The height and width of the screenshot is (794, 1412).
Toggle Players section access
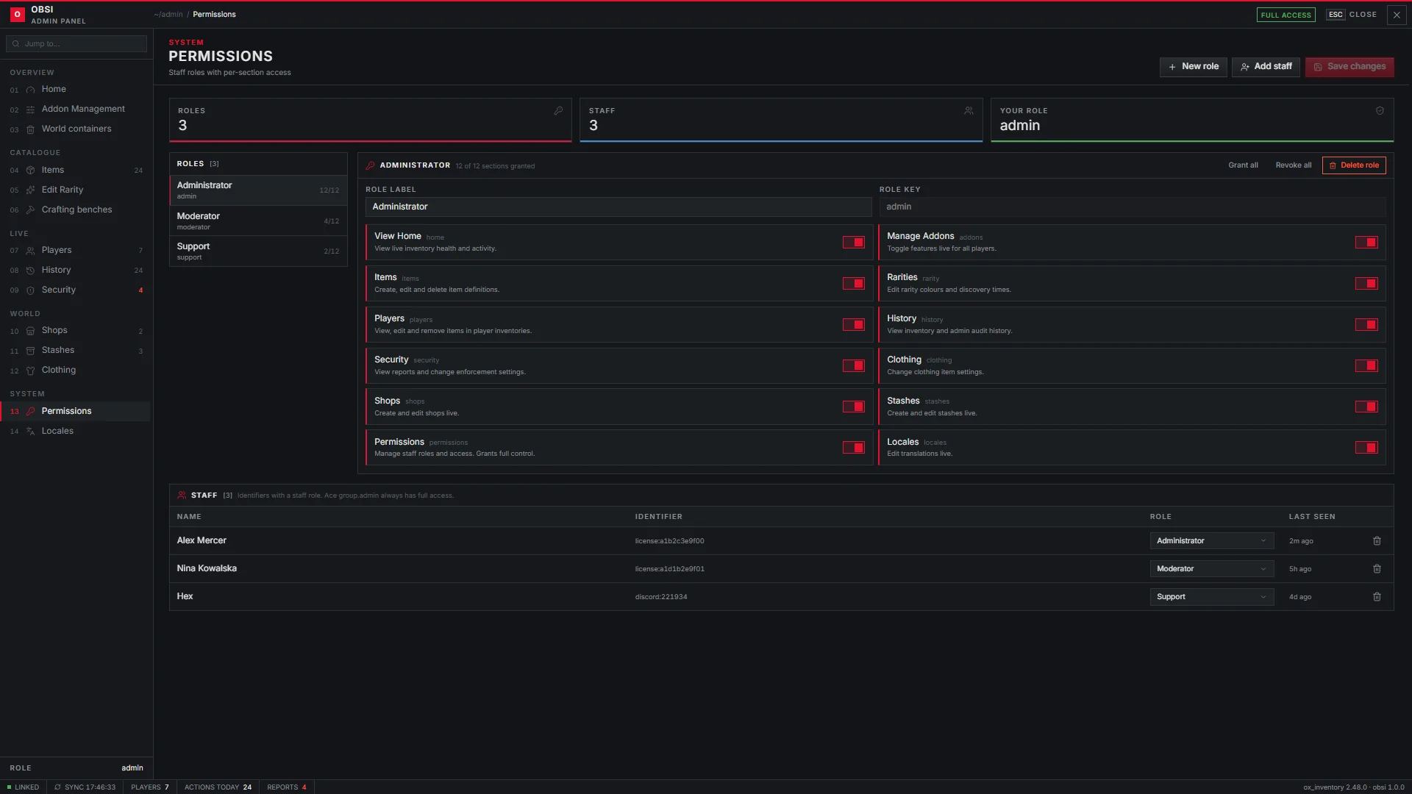click(853, 325)
